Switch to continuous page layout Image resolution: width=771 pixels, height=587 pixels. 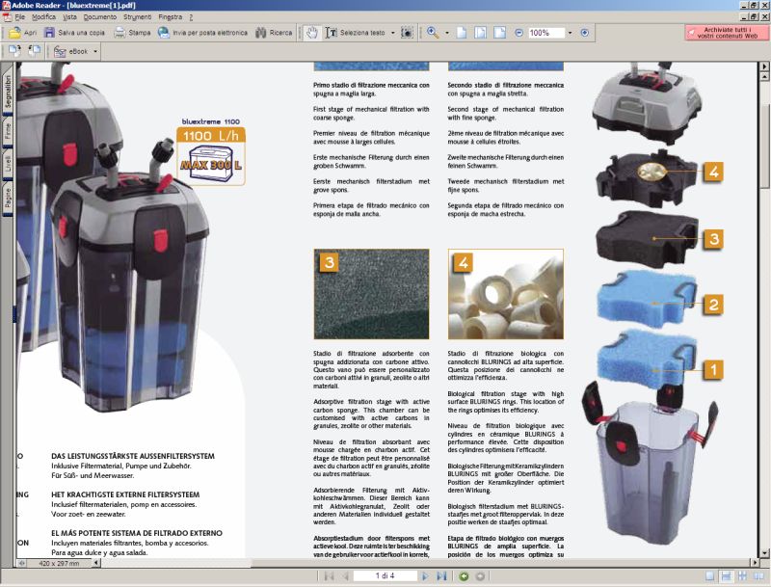click(x=726, y=575)
